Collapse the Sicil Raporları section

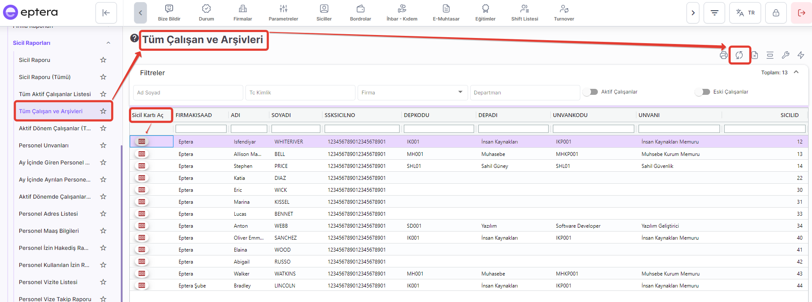tap(108, 43)
